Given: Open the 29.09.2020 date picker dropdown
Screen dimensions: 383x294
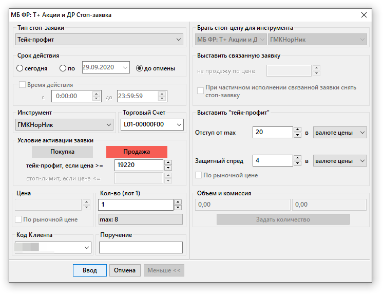Looking at the screenshot, I should [125, 67].
